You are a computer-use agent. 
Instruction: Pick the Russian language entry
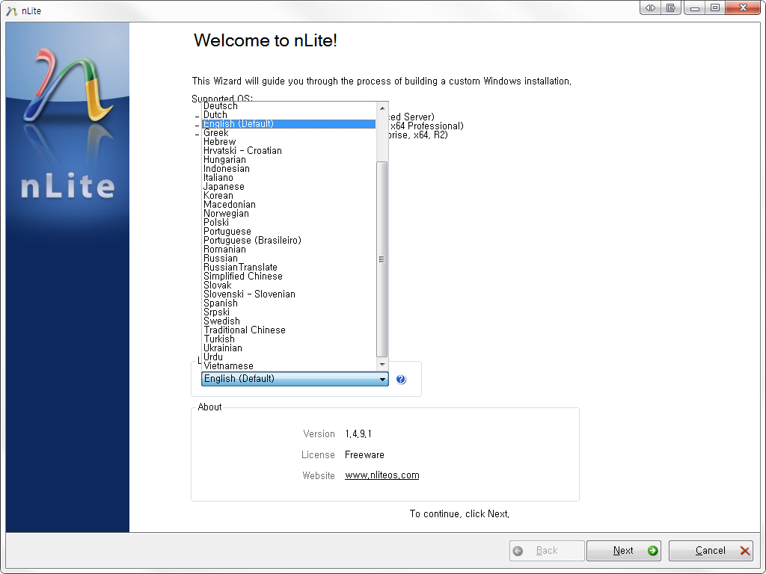point(289,258)
